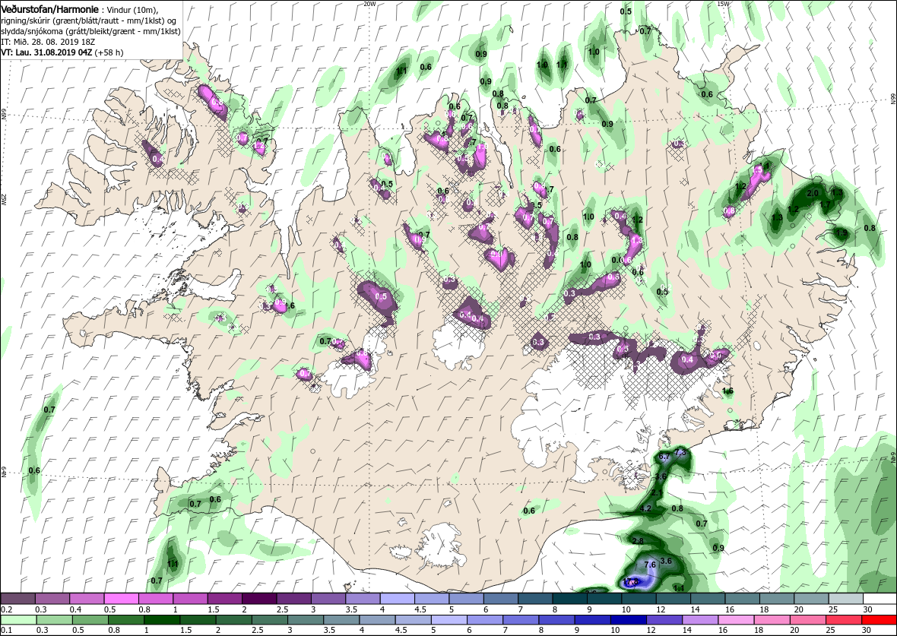Click the 7.6 precipitation value on the map
Image resolution: width=897 pixels, height=636 pixels.
coord(650,565)
